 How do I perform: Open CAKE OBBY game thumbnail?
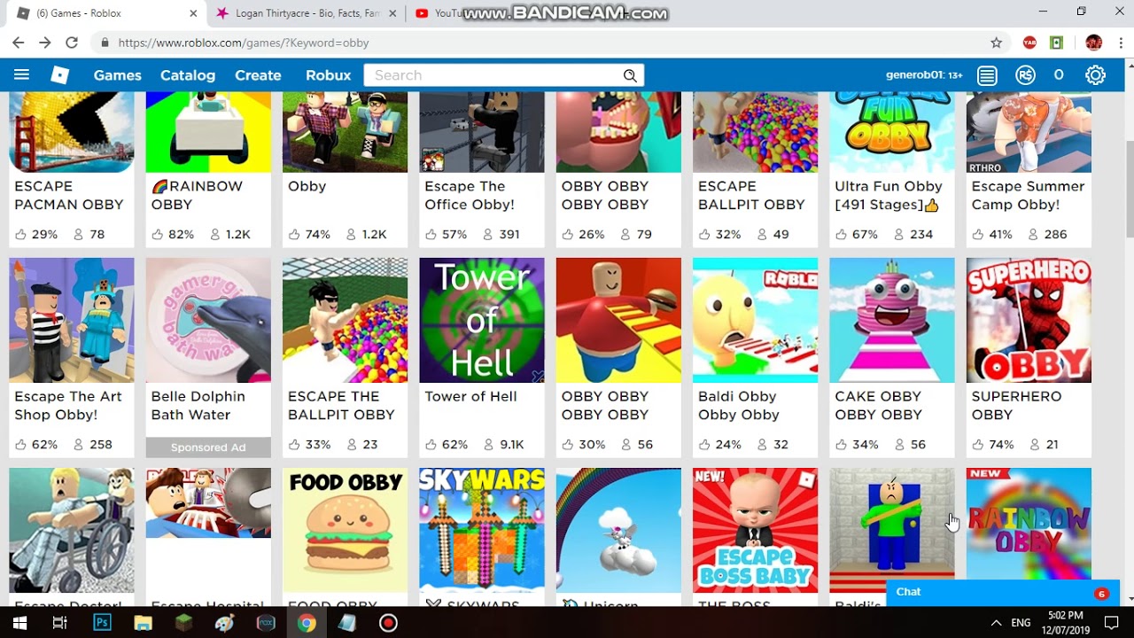(892, 320)
